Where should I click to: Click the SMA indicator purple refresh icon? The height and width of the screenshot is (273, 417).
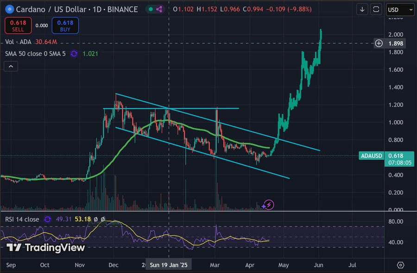[x=74, y=54]
